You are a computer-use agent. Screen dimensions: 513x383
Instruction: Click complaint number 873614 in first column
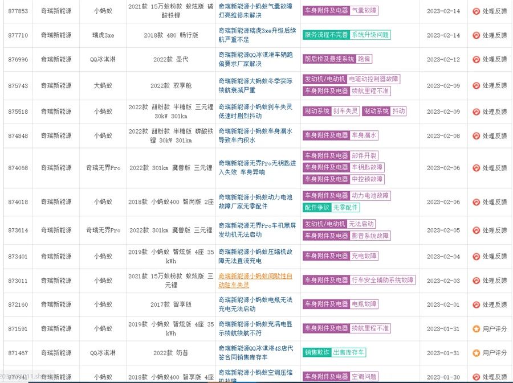pyautogui.click(x=18, y=230)
